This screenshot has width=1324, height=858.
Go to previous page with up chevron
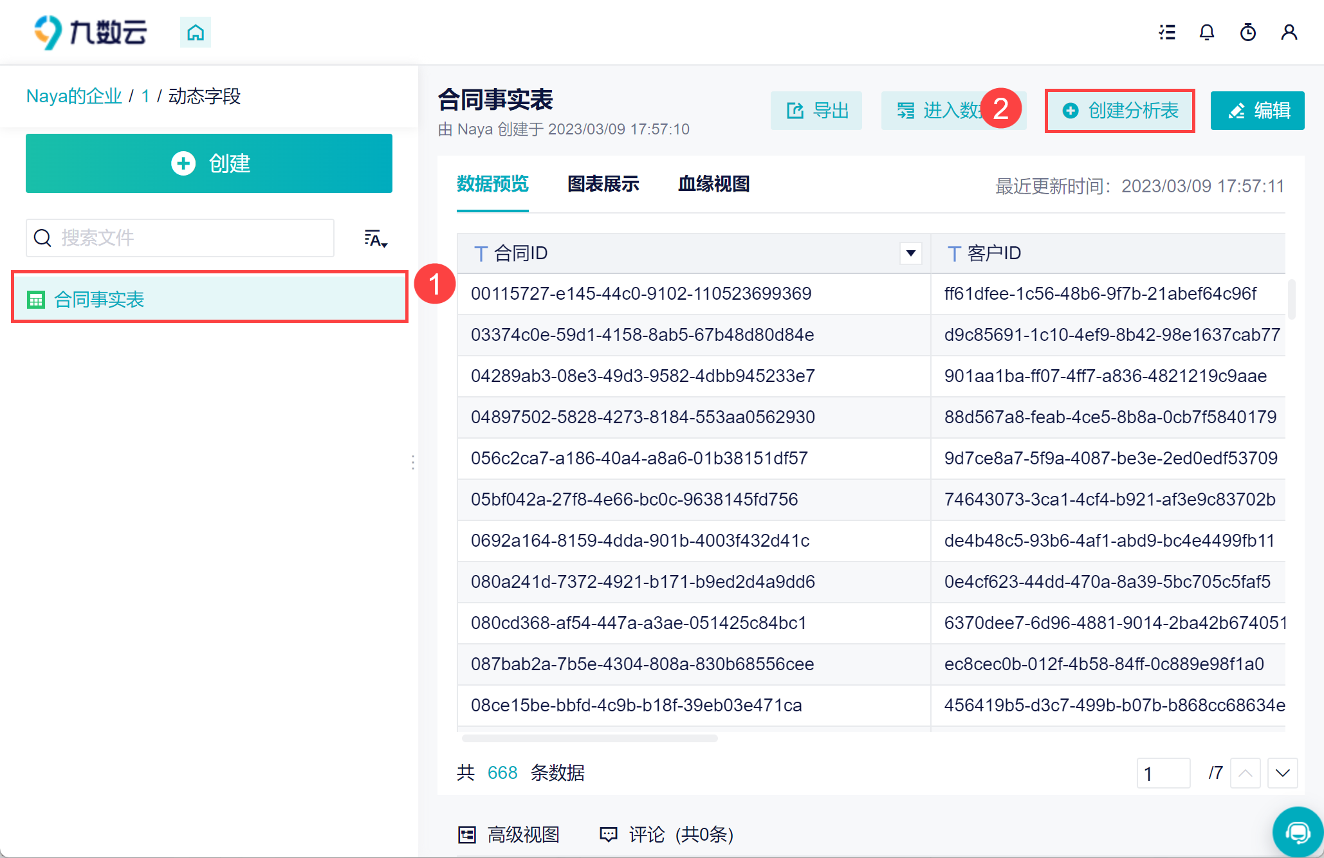point(1245,773)
